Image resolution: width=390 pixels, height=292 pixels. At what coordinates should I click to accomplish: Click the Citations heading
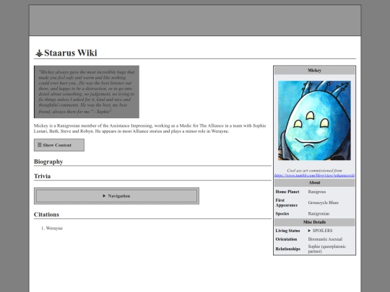(46, 215)
